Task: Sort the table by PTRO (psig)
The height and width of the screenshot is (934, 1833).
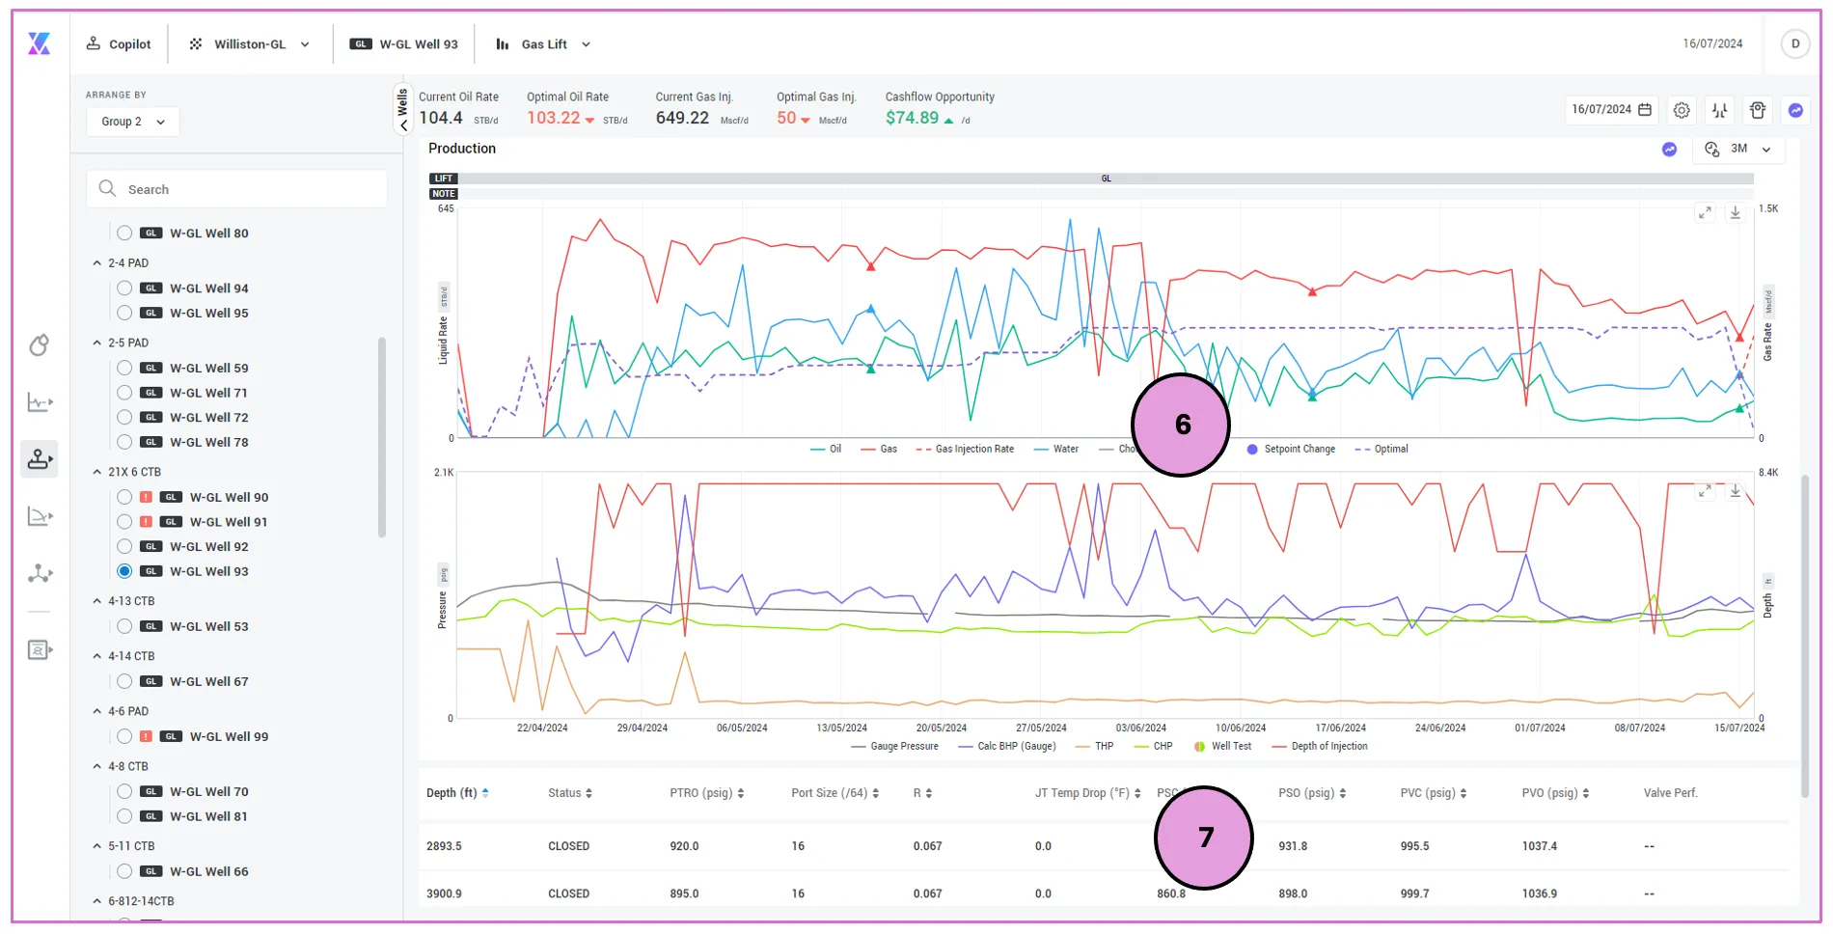Action: 707,793
